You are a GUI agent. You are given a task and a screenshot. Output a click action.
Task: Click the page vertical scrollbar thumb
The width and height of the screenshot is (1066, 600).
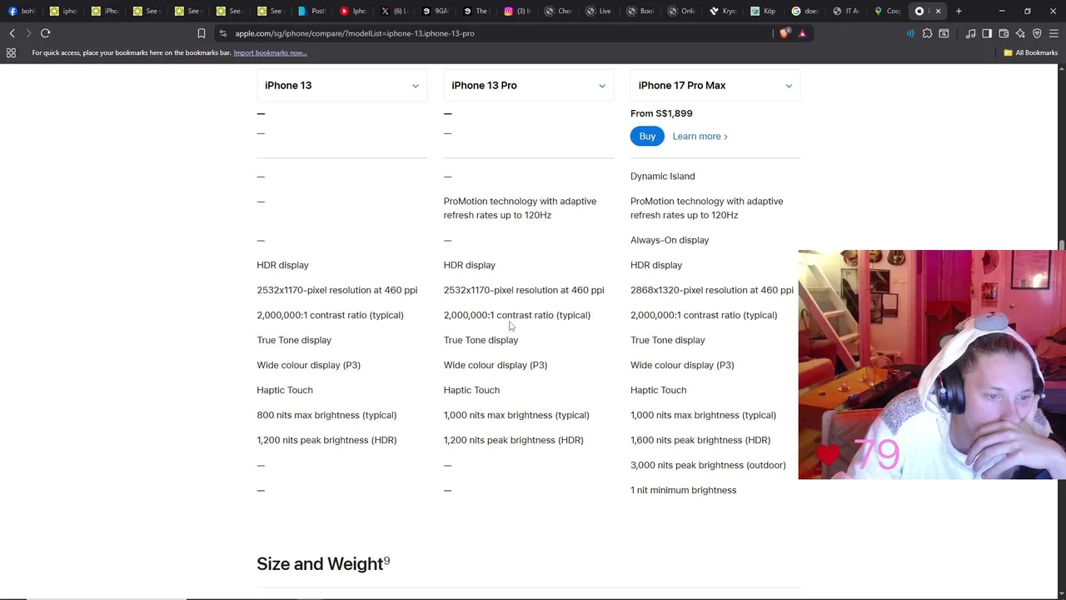click(x=1062, y=244)
